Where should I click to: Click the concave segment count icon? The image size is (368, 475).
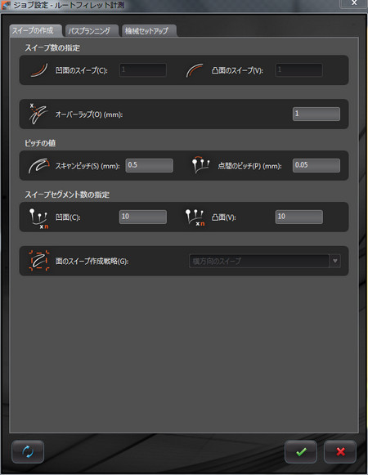(x=38, y=218)
